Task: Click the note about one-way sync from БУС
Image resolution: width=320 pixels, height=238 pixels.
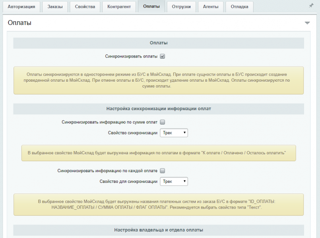Action: 159,81
